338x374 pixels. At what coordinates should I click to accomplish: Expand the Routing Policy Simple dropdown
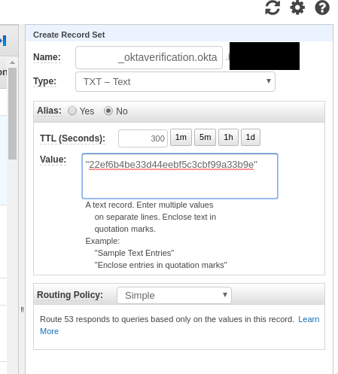pyautogui.click(x=174, y=295)
